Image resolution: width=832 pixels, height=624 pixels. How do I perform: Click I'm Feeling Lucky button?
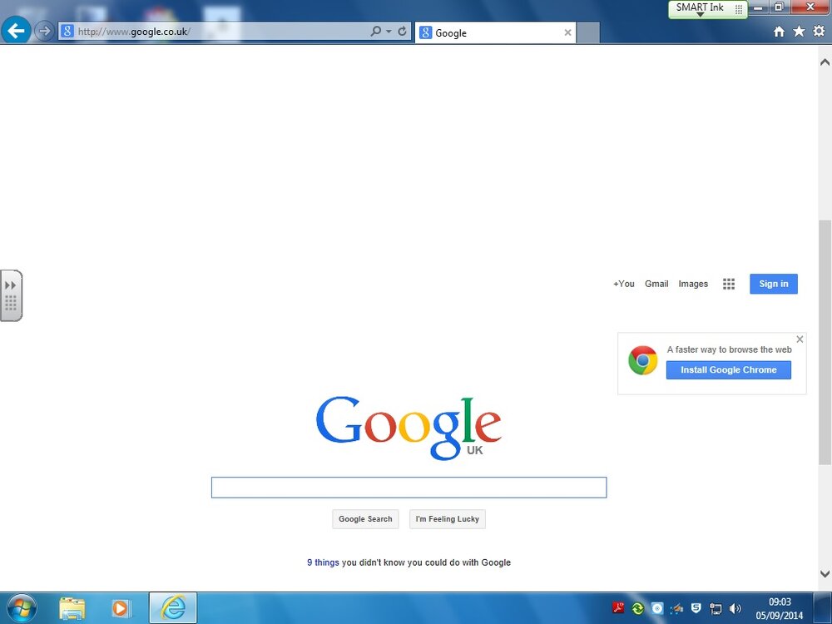coord(448,519)
